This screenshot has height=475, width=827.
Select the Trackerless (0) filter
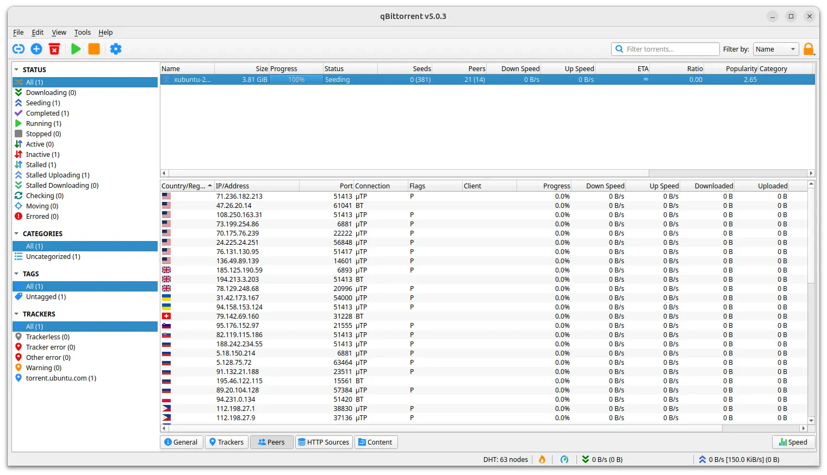85,337
